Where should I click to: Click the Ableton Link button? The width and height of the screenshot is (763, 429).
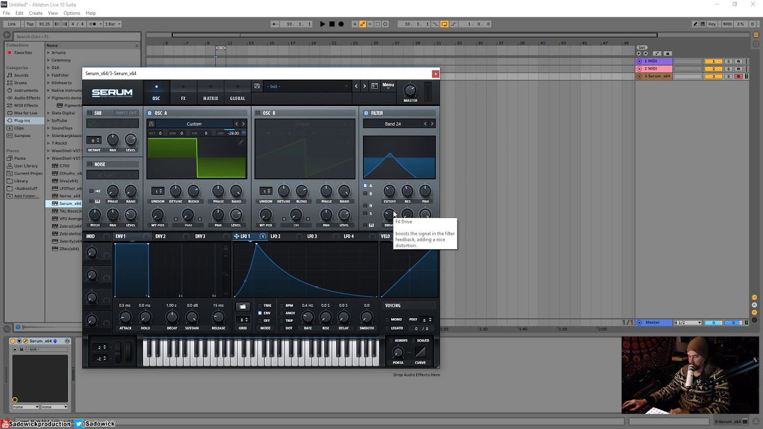click(12, 24)
